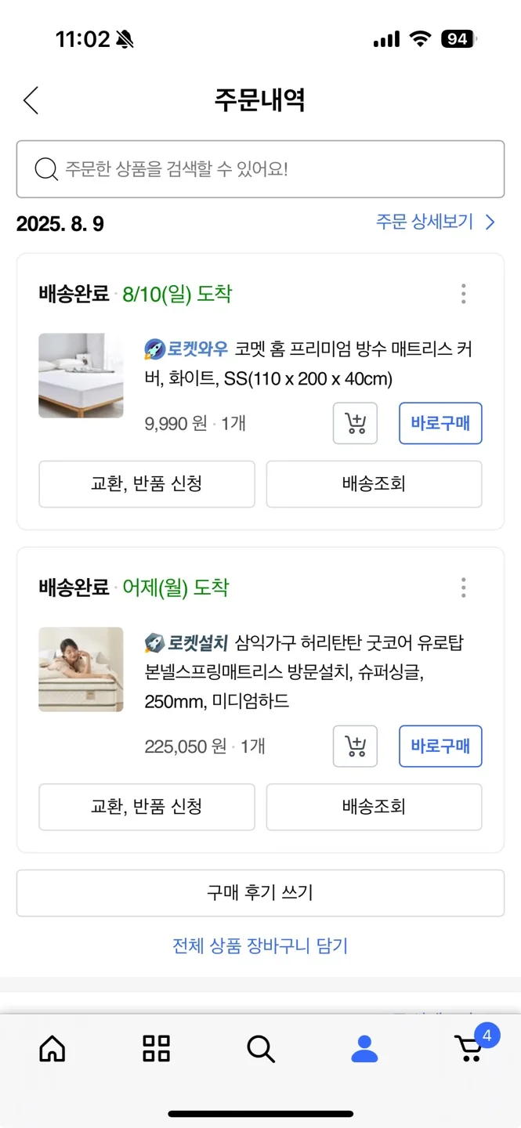The height and width of the screenshot is (1128, 521).
Task: Check 배송조회 for the mattress cover order
Action: point(374,484)
